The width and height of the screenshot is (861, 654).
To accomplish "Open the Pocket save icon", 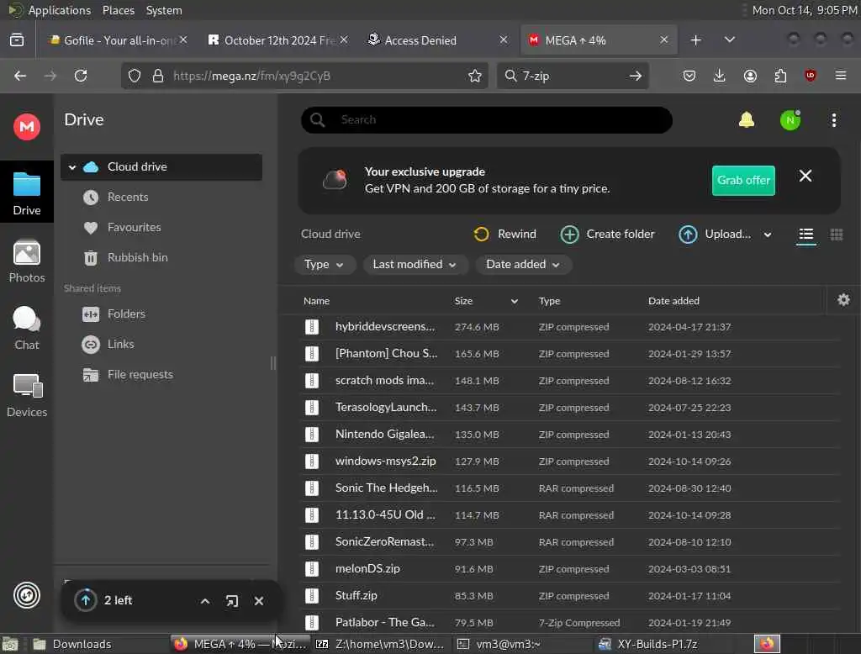I will pos(689,76).
